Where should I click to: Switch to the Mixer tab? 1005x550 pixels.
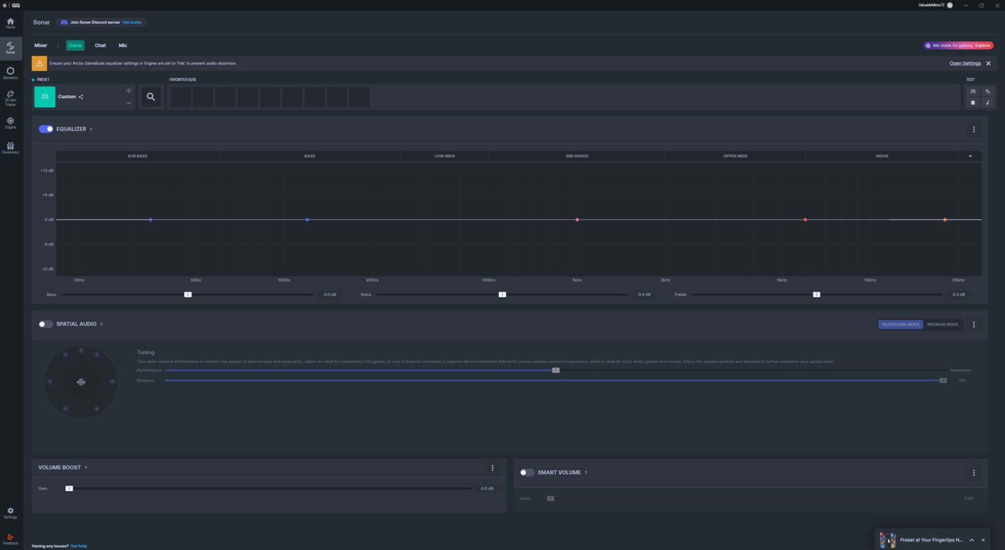[41, 45]
